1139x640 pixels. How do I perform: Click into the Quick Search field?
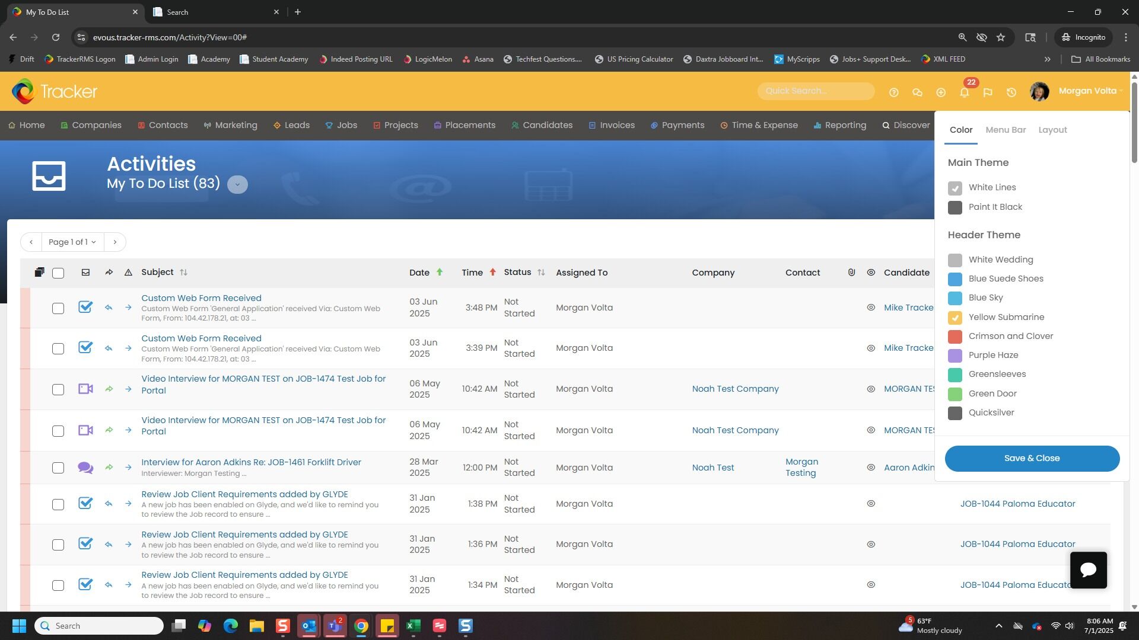point(815,91)
